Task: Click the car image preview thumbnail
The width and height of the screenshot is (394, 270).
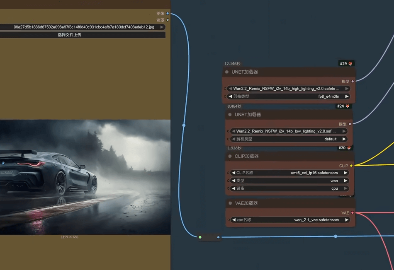Action: [85, 177]
